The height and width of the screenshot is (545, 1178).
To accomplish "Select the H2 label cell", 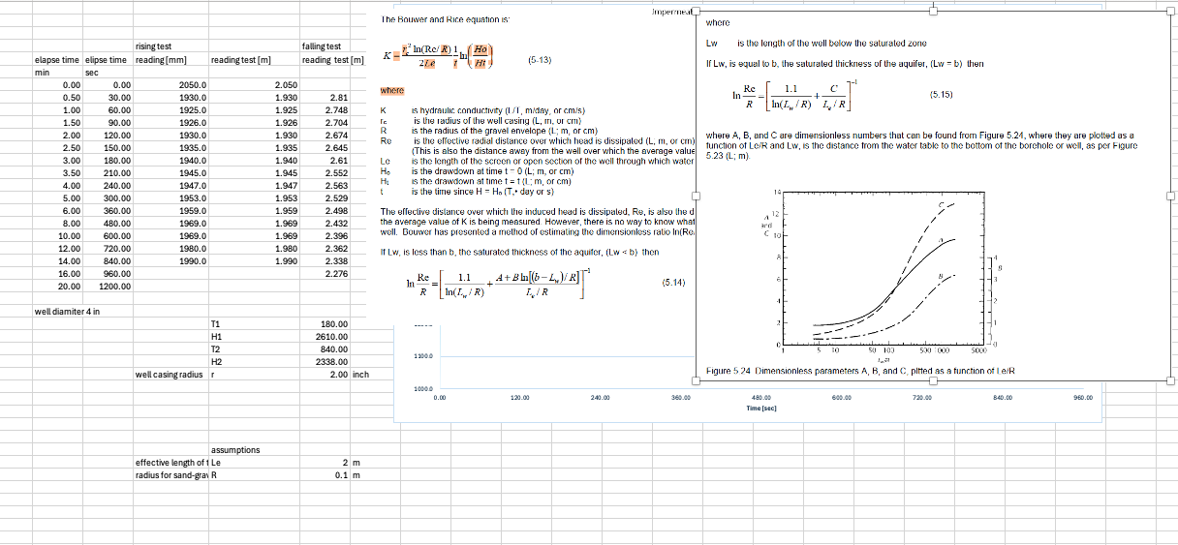I will [x=254, y=362].
